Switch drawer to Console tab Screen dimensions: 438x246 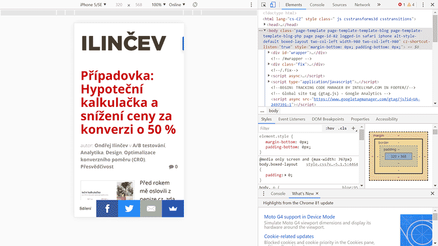coord(278,193)
